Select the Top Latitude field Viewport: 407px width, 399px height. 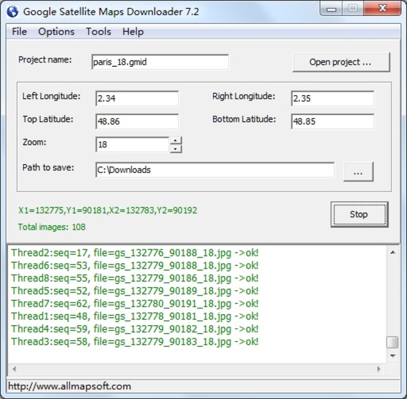(x=137, y=121)
